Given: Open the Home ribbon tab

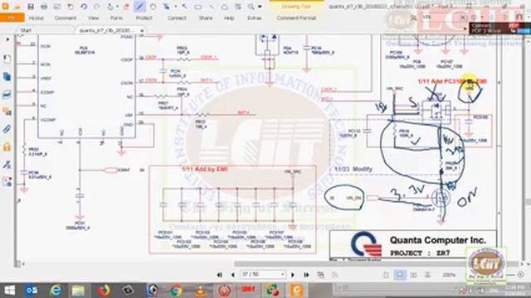Looking at the screenshot, I should 36,18.
